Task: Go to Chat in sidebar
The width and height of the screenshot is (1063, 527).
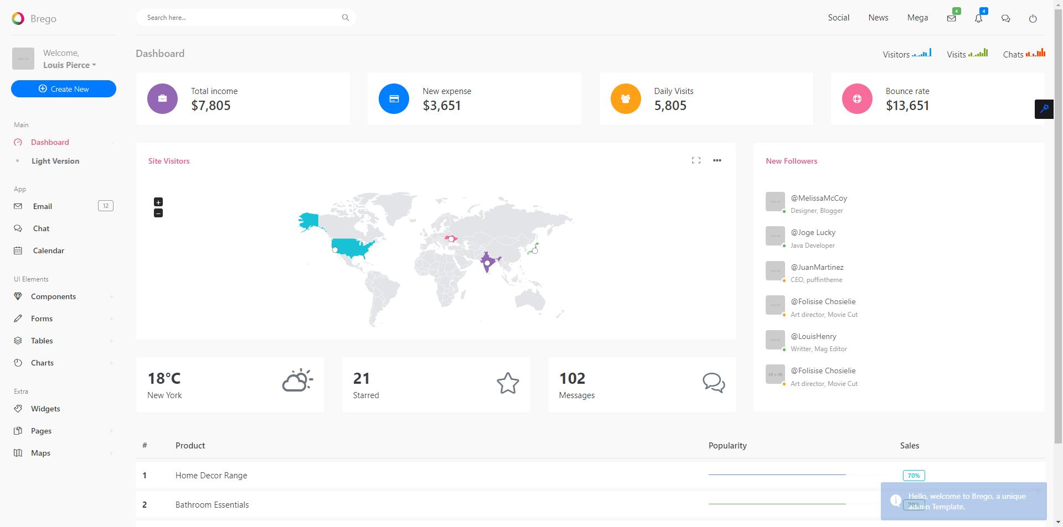Action: click(x=41, y=228)
